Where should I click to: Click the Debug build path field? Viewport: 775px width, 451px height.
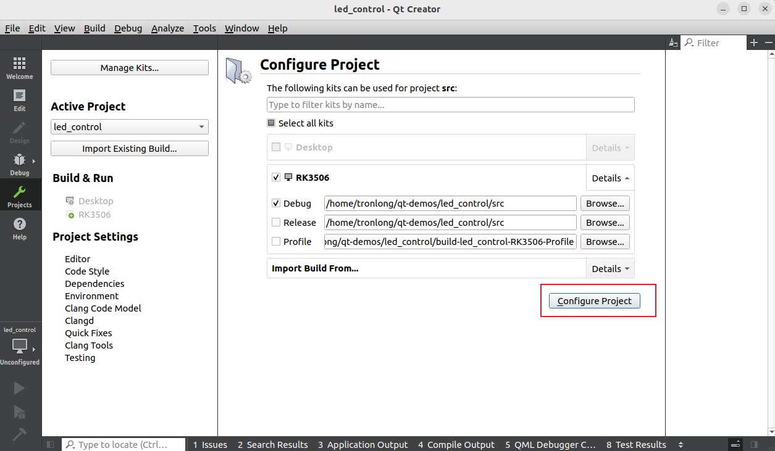[450, 203]
